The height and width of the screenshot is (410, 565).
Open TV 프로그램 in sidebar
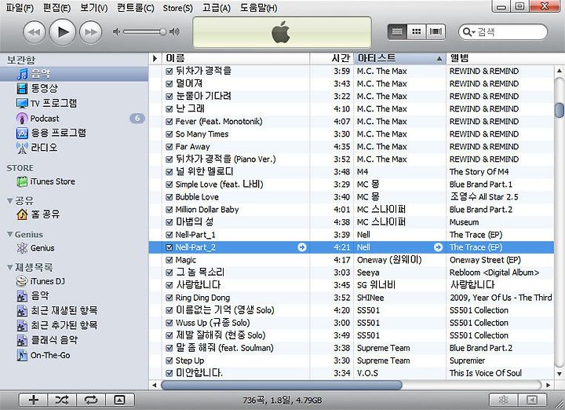pos(74,104)
